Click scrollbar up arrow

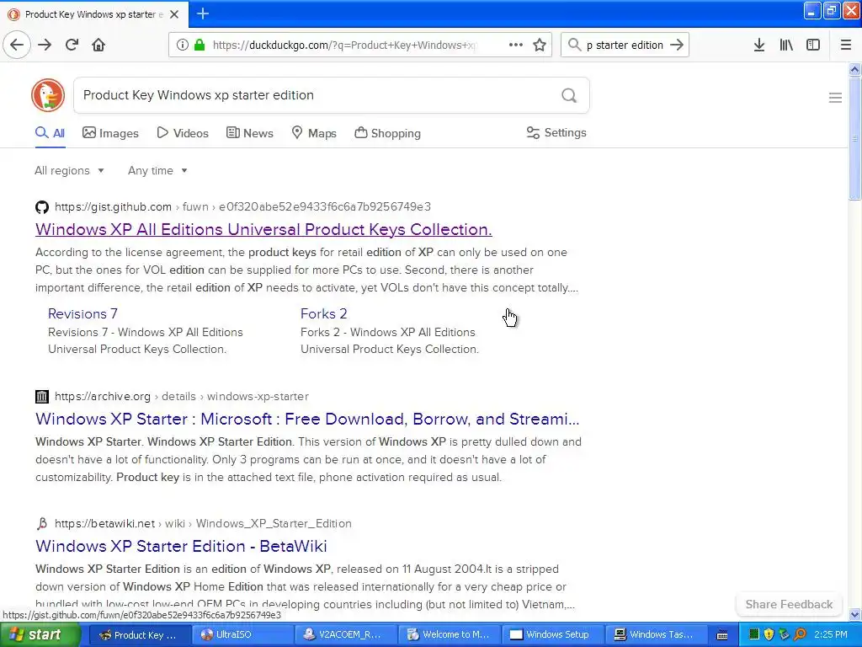pos(854,69)
